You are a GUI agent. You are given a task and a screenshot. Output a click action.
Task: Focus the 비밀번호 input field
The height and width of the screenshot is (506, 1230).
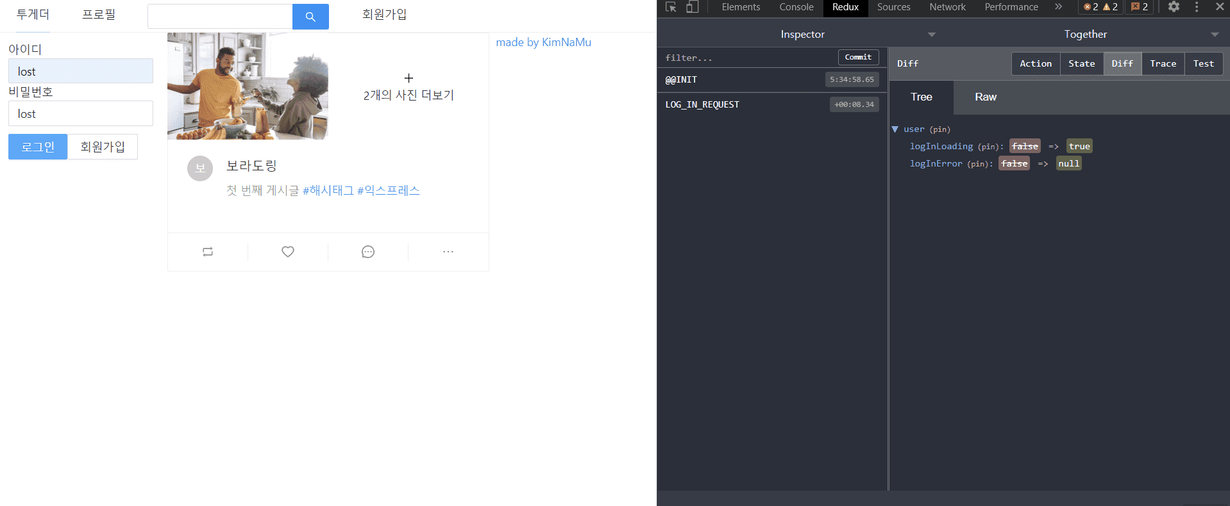pyautogui.click(x=81, y=113)
